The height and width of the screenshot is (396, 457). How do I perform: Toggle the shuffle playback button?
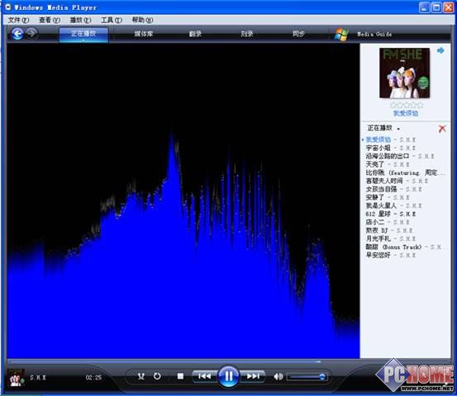tap(141, 376)
